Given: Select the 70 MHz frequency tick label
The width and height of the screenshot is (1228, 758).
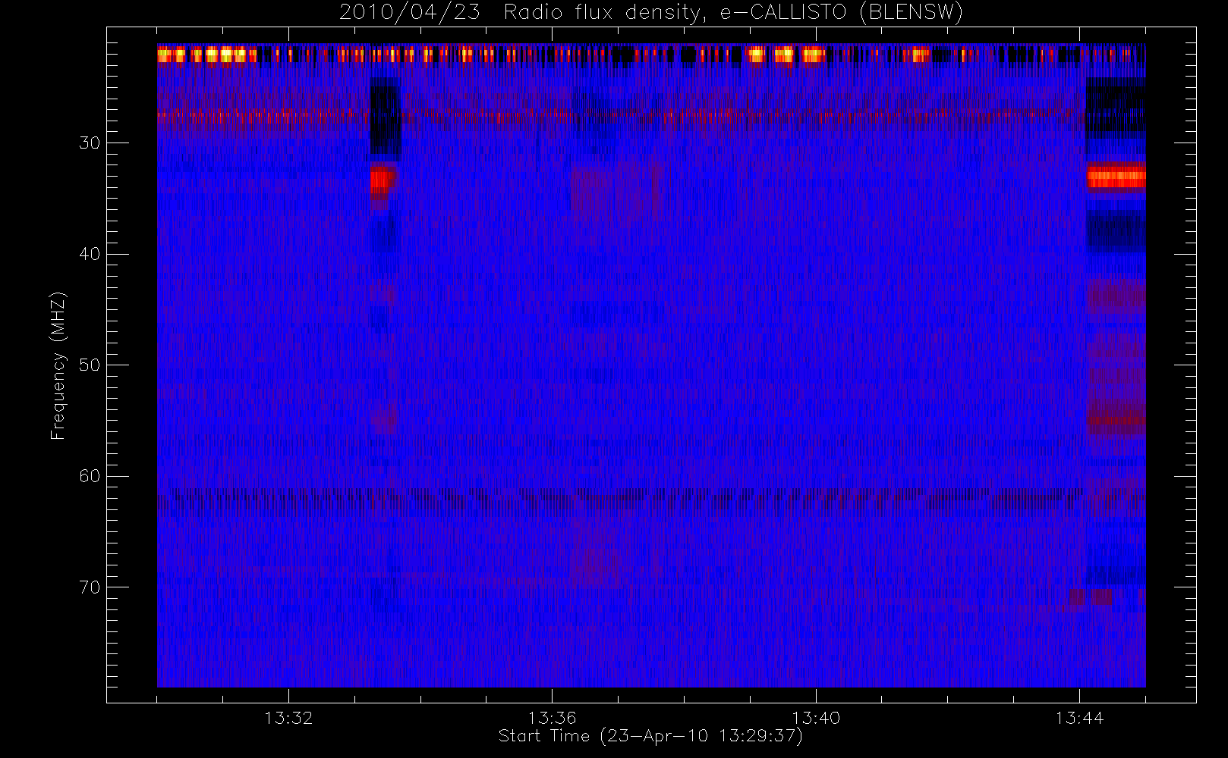Looking at the screenshot, I should [90, 587].
